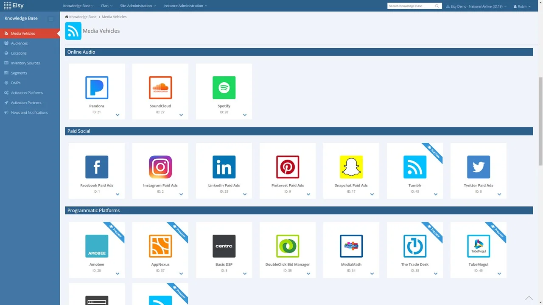543x305 pixels.
Task: Click the DoubleClick Bid Manager label
Action: click(288, 265)
